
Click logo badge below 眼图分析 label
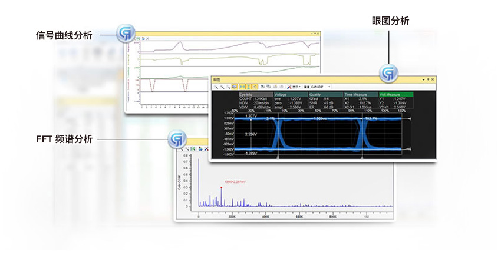388,72
